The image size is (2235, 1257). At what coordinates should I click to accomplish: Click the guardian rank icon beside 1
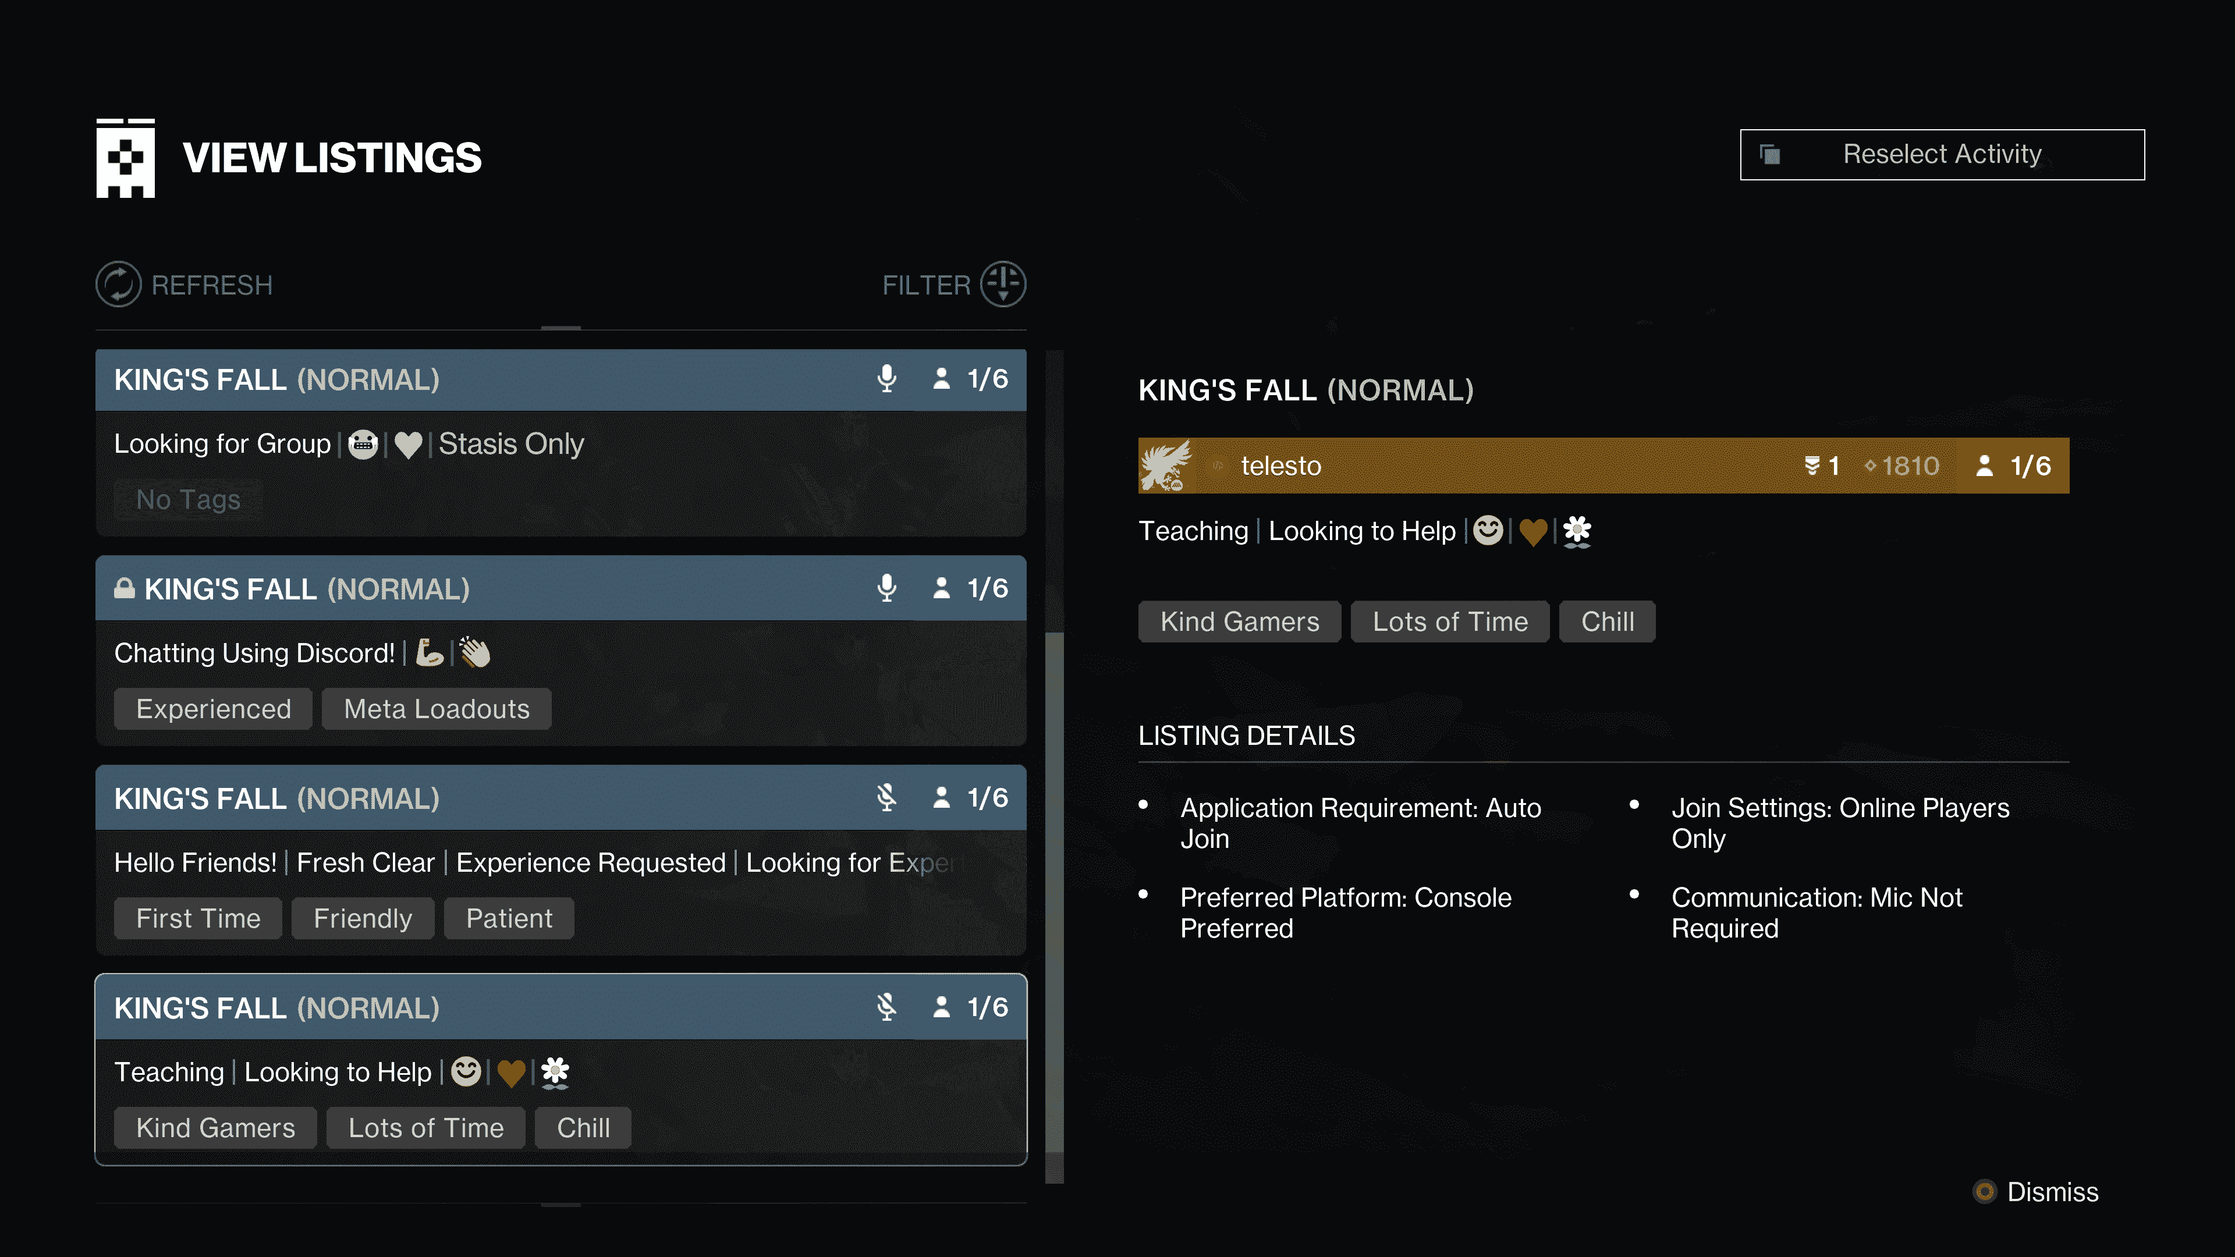(x=1812, y=466)
